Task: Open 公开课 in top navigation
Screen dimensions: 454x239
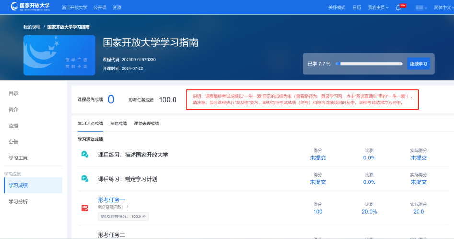Action: 100,8
